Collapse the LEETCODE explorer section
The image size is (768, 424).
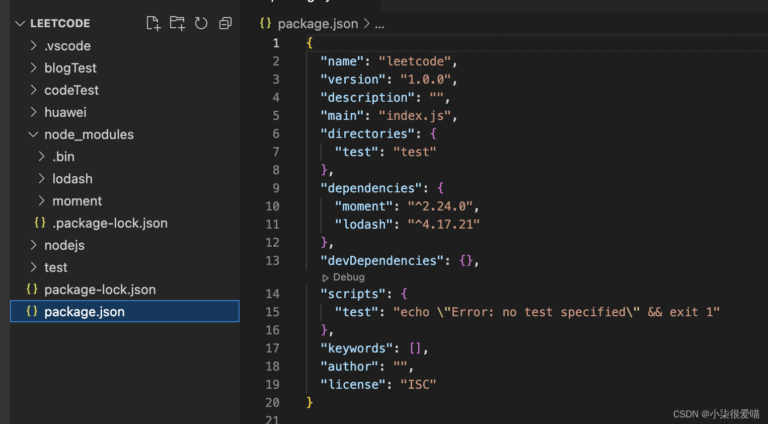tap(20, 23)
